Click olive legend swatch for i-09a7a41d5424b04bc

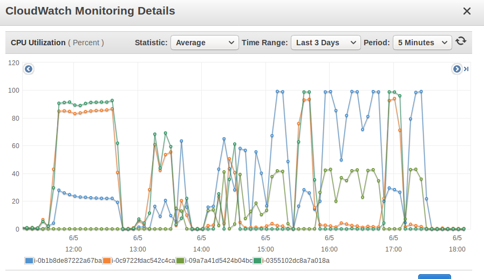tap(180, 261)
